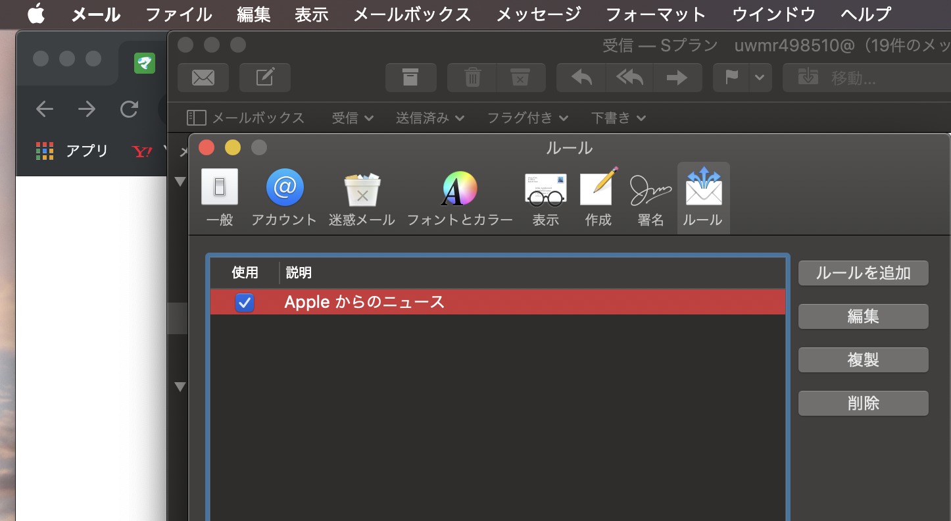Open the flag color dropdown arrow
Viewport: 951px width, 521px height.
tap(760, 78)
